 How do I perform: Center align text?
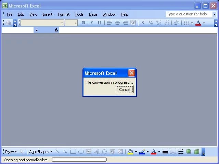117,23
